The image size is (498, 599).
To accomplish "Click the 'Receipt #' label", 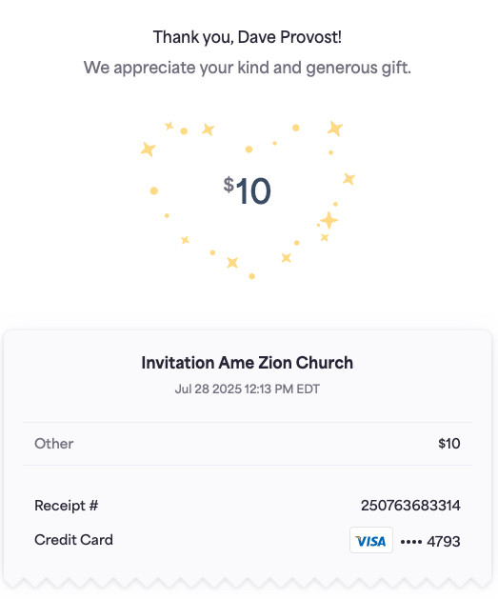I will pos(66,506).
